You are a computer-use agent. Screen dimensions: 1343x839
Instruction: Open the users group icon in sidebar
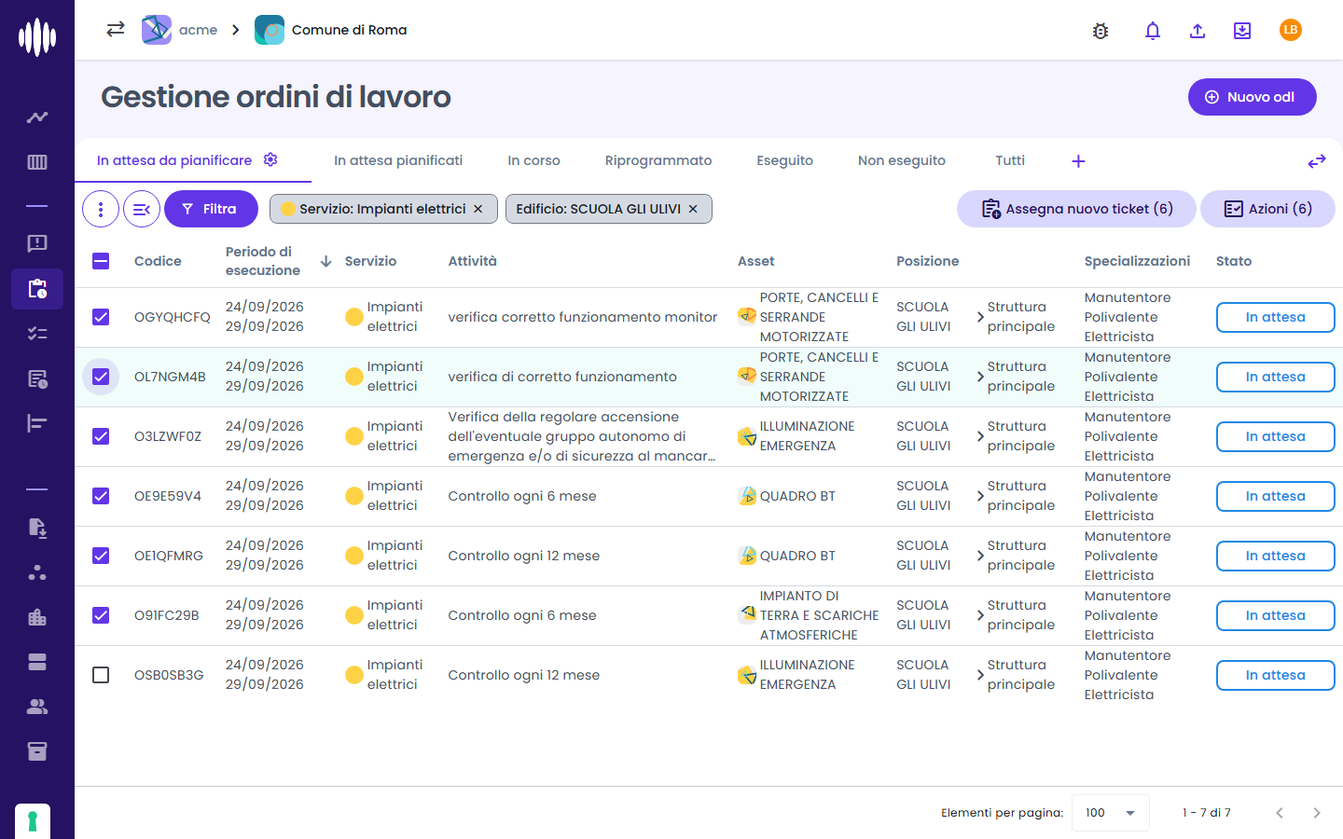pyautogui.click(x=37, y=707)
